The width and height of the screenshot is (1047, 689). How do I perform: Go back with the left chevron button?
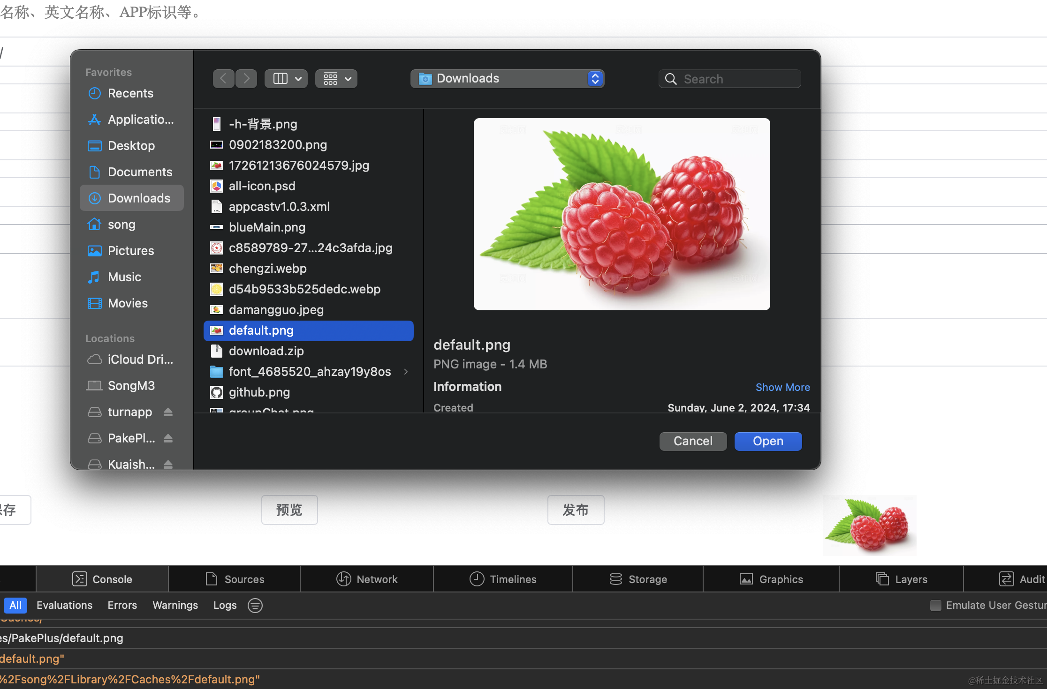click(224, 79)
